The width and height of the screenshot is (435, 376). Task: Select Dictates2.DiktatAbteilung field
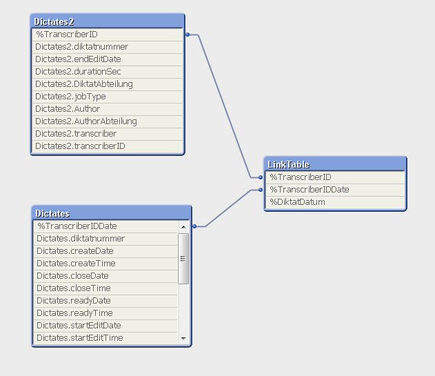[x=108, y=84]
